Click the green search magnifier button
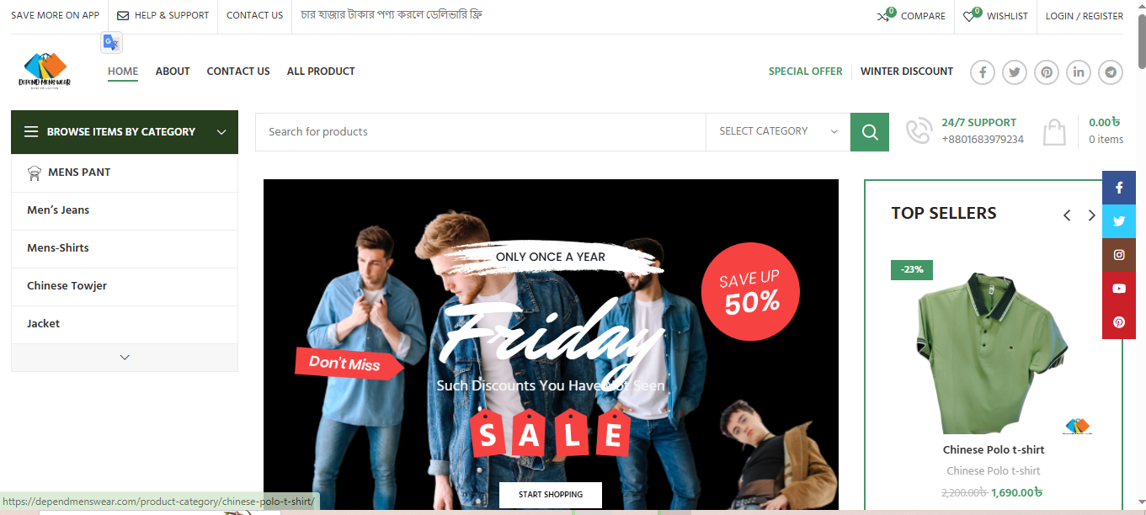The height and width of the screenshot is (515, 1146). tap(870, 132)
